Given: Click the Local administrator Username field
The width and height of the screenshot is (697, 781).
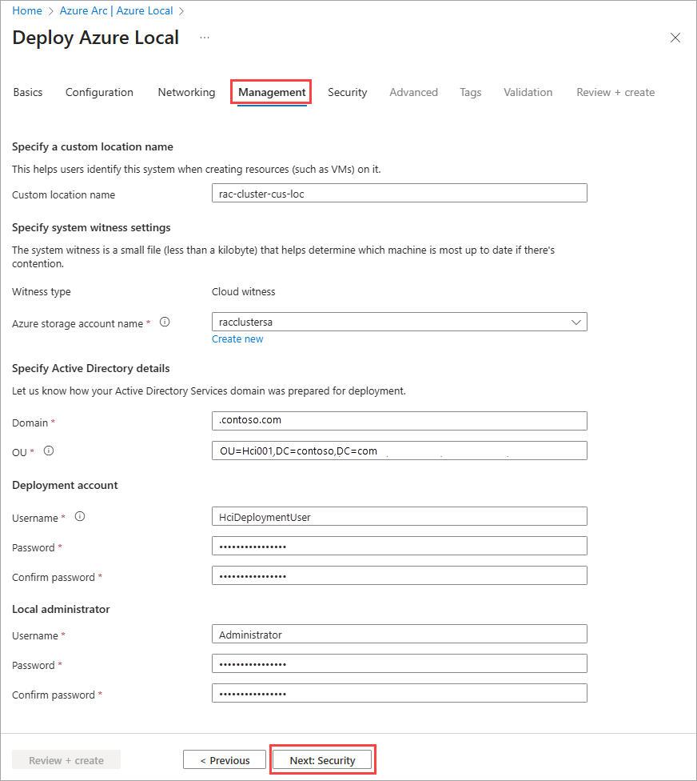Looking at the screenshot, I should 399,635.
